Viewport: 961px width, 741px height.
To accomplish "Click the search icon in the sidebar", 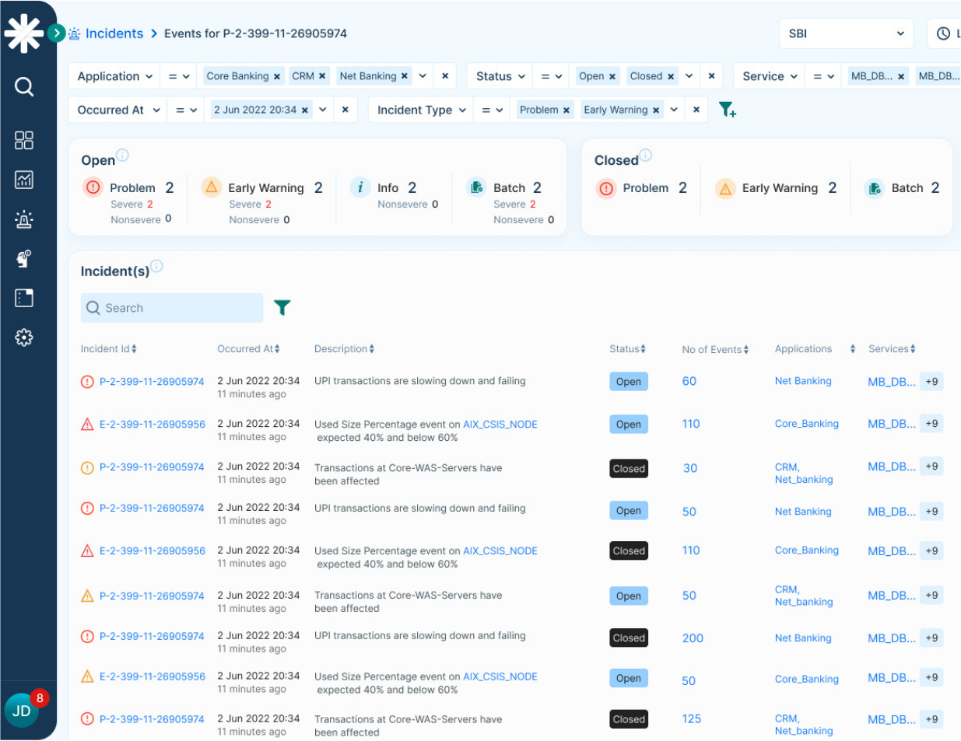I will pos(24,86).
